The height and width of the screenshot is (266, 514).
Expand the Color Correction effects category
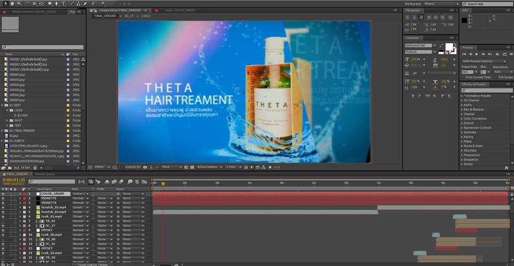[462, 119]
